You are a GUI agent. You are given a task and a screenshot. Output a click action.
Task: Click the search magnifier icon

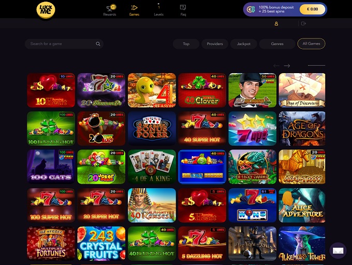click(98, 44)
